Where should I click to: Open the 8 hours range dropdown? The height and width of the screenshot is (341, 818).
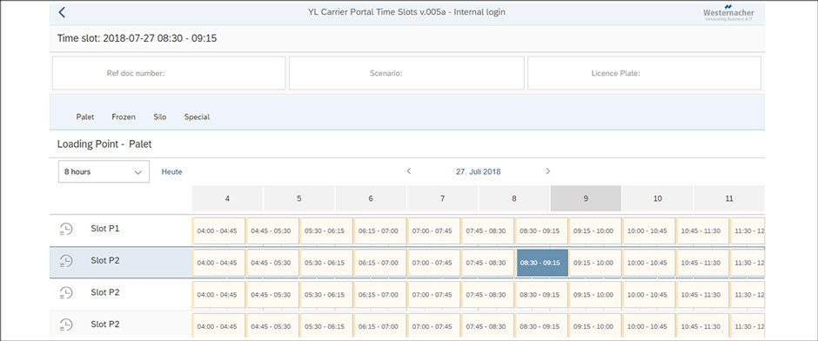pyautogui.click(x=104, y=171)
